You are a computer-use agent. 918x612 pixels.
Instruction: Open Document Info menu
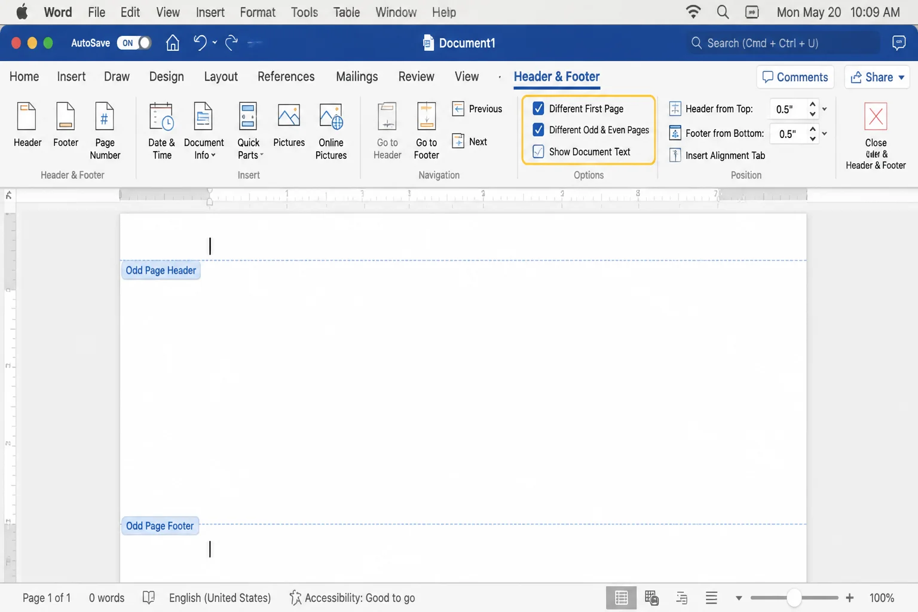pyautogui.click(x=204, y=131)
